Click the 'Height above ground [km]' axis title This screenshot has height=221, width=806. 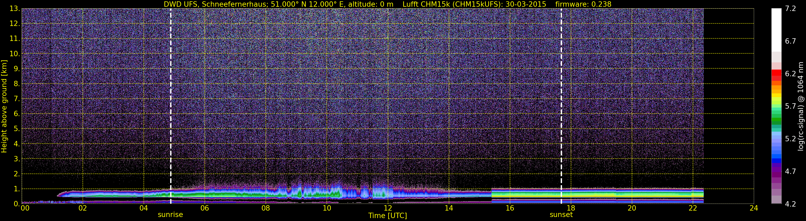(x=4, y=106)
